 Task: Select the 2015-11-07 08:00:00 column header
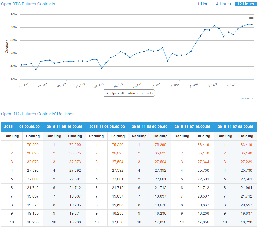point(235,127)
